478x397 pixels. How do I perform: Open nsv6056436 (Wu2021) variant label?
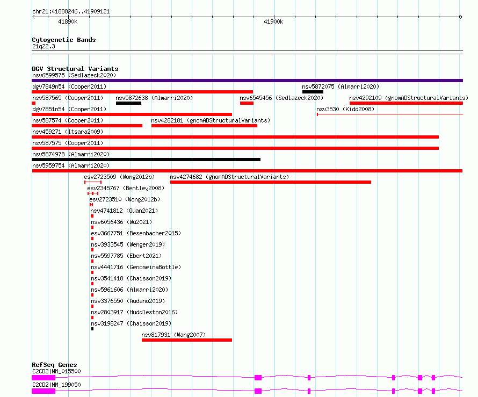(121, 222)
